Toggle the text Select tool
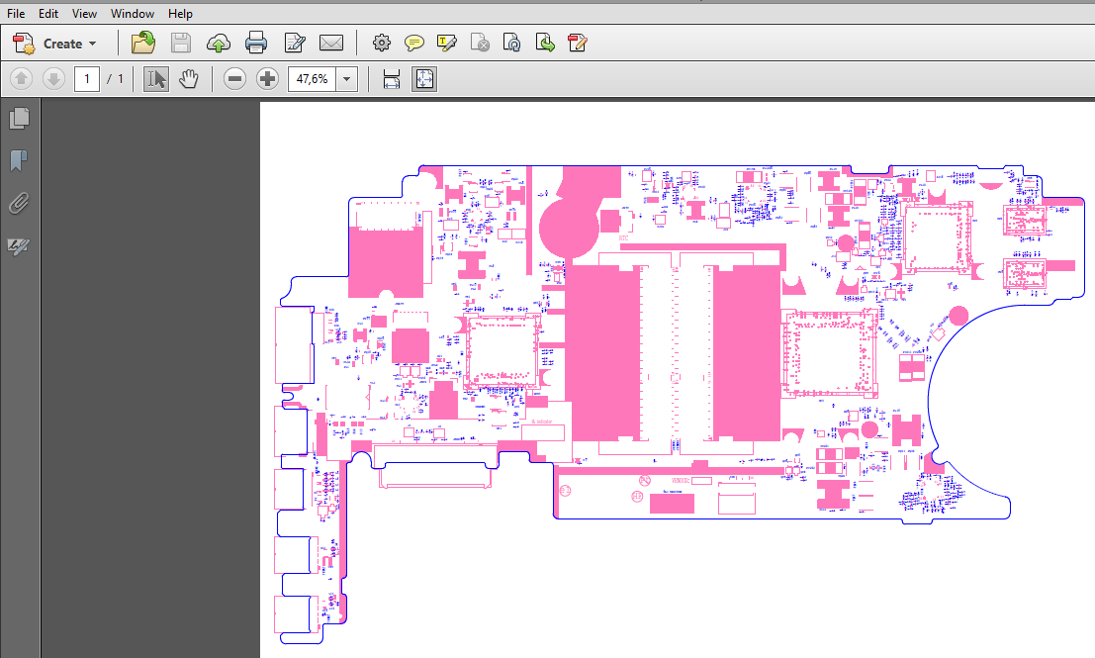Screen dimensions: 1095x658 (155, 79)
